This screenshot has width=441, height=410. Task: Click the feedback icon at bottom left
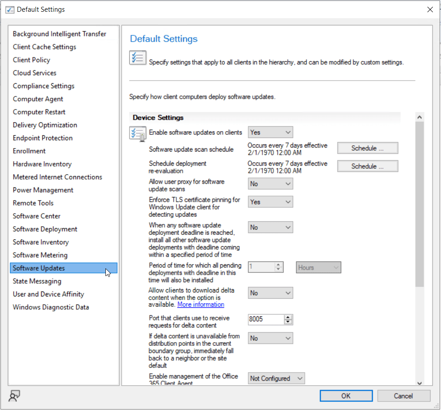tap(14, 396)
